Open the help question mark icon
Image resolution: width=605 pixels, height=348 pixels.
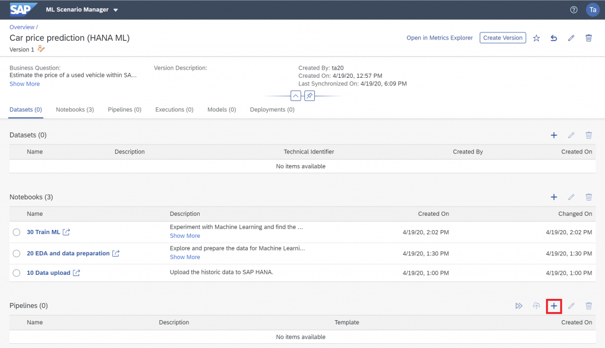(x=574, y=9)
